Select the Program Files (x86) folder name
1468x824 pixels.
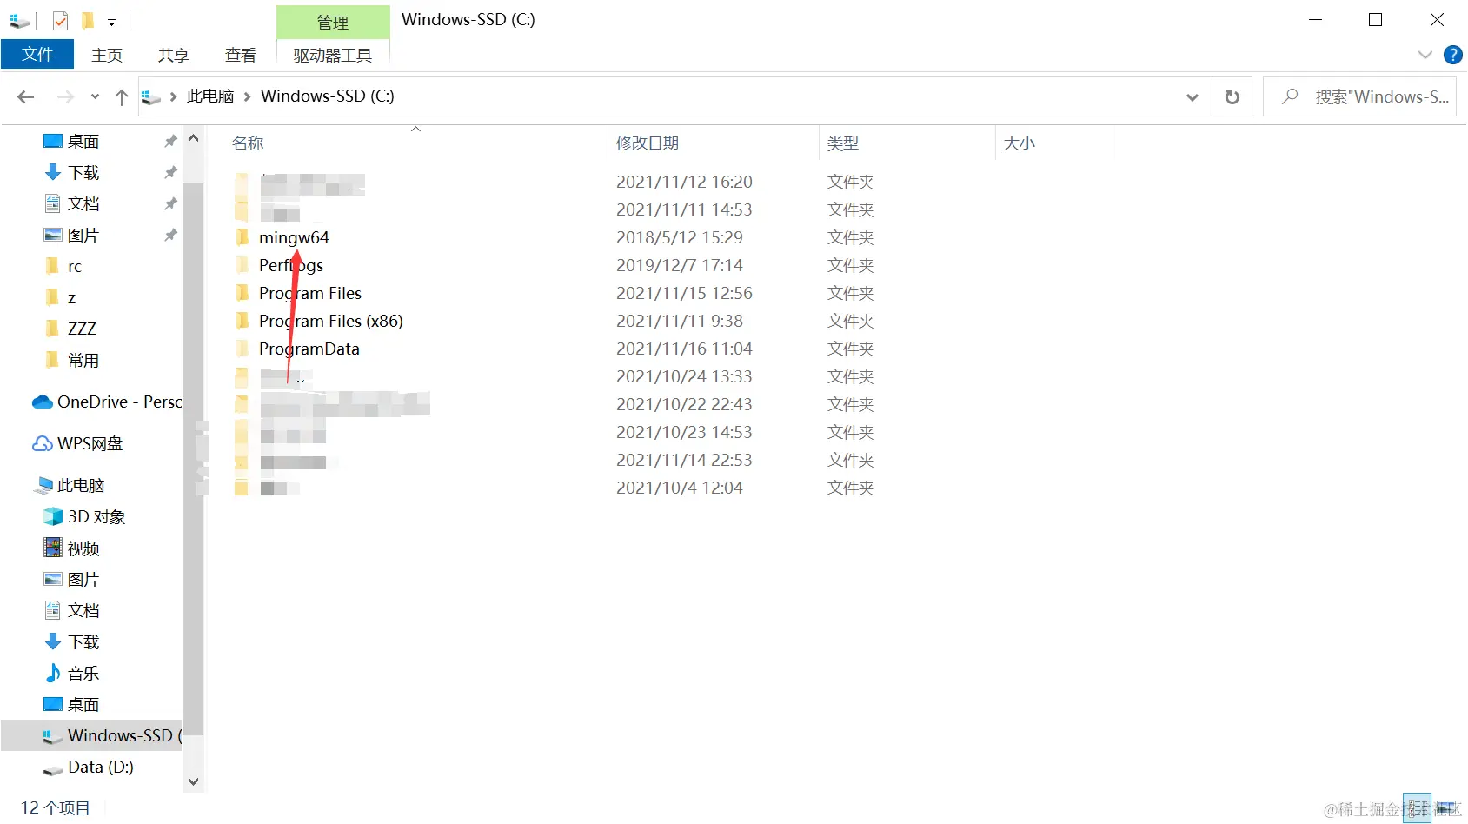point(331,321)
